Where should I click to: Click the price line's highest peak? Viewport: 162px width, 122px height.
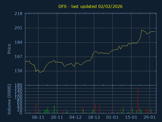(142, 30)
